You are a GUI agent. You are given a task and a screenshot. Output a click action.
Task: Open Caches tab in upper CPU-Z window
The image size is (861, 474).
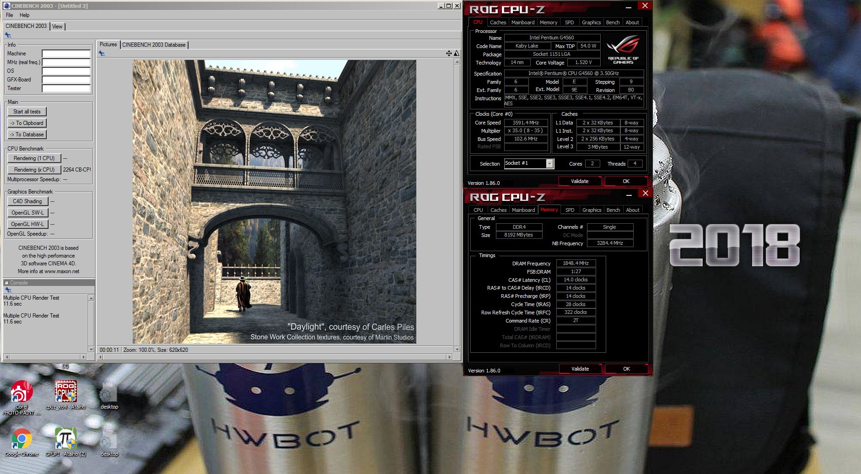click(498, 22)
